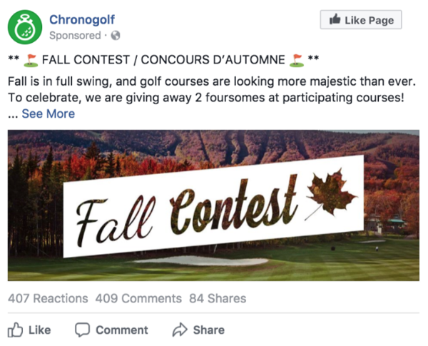Click the thumbs-up Like icon below post

pos(15,330)
